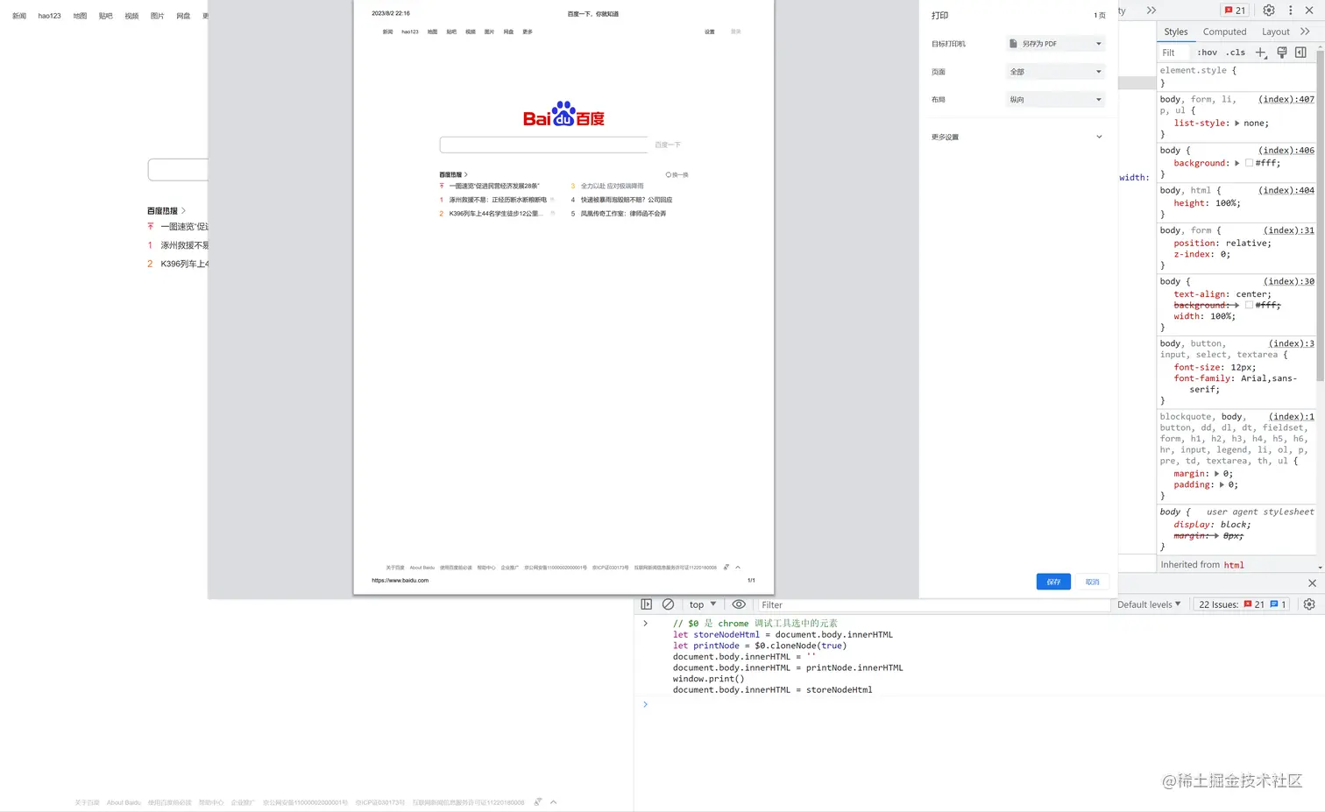
Task: Open the Default levels dropdown
Action: click(1149, 604)
